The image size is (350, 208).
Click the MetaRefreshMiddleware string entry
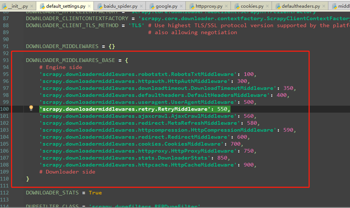(140, 123)
